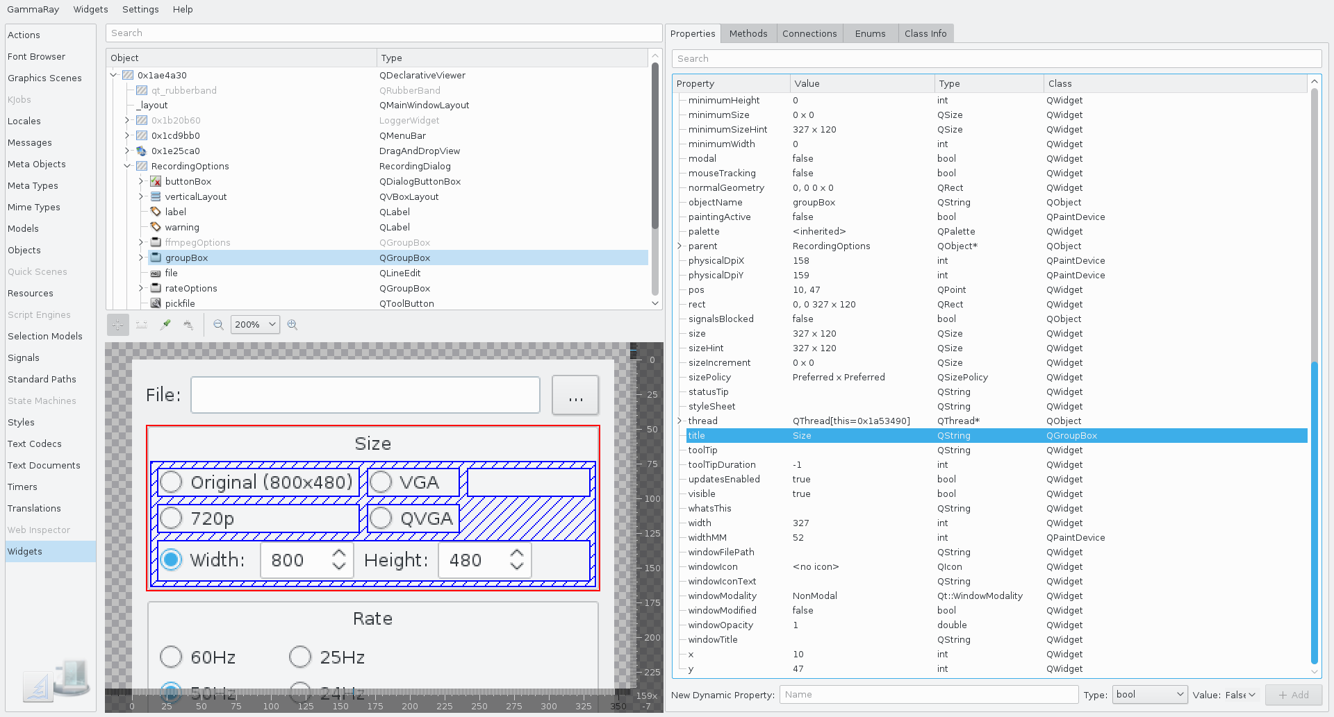Switch to the Connections tab

(809, 33)
